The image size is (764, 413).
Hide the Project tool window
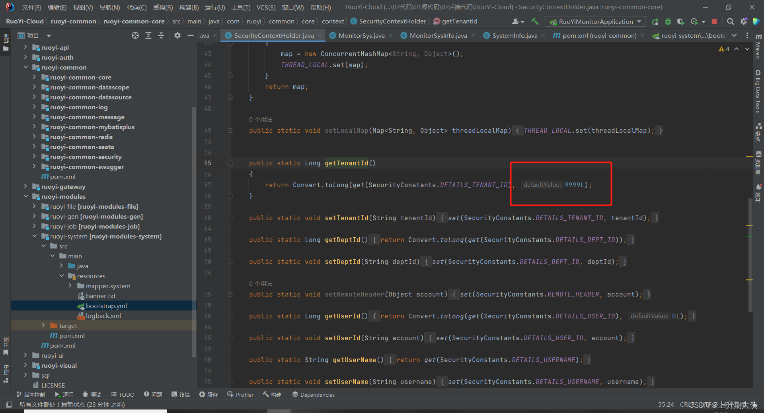191,35
